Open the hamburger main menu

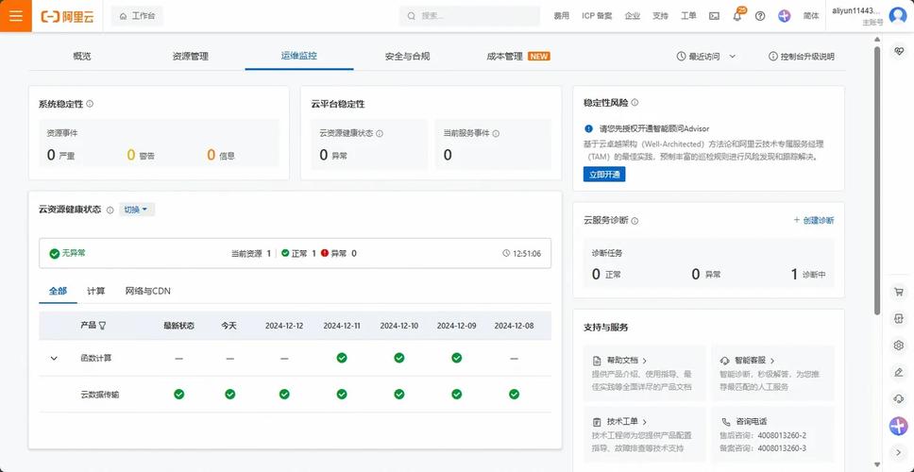(x=16, y=16)
